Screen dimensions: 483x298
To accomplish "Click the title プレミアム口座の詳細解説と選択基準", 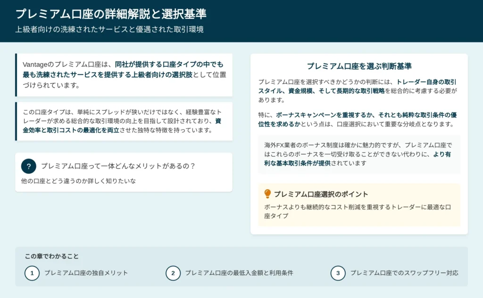I will coord(111,14).
